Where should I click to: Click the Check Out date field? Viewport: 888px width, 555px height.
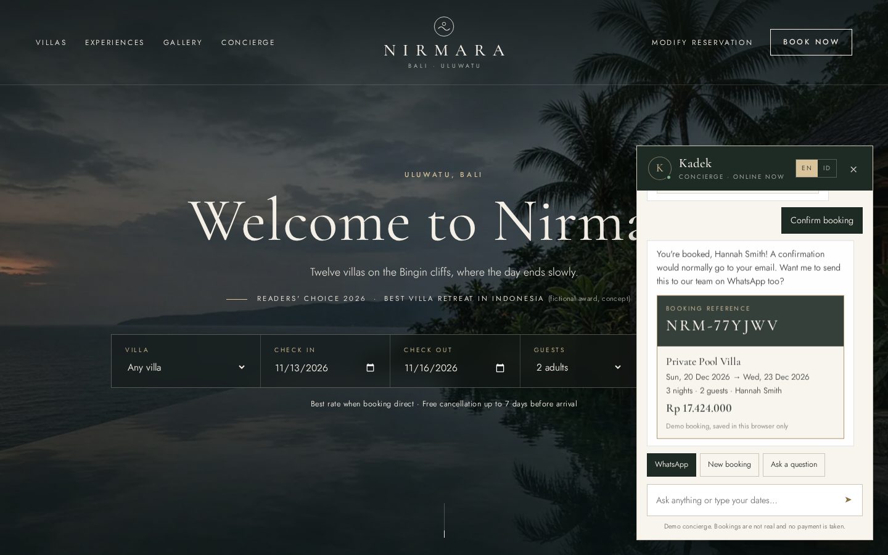click(455, 368)
